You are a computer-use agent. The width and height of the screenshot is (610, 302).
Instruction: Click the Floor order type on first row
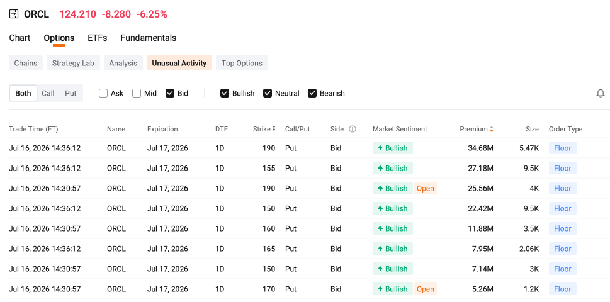point(563,148)
